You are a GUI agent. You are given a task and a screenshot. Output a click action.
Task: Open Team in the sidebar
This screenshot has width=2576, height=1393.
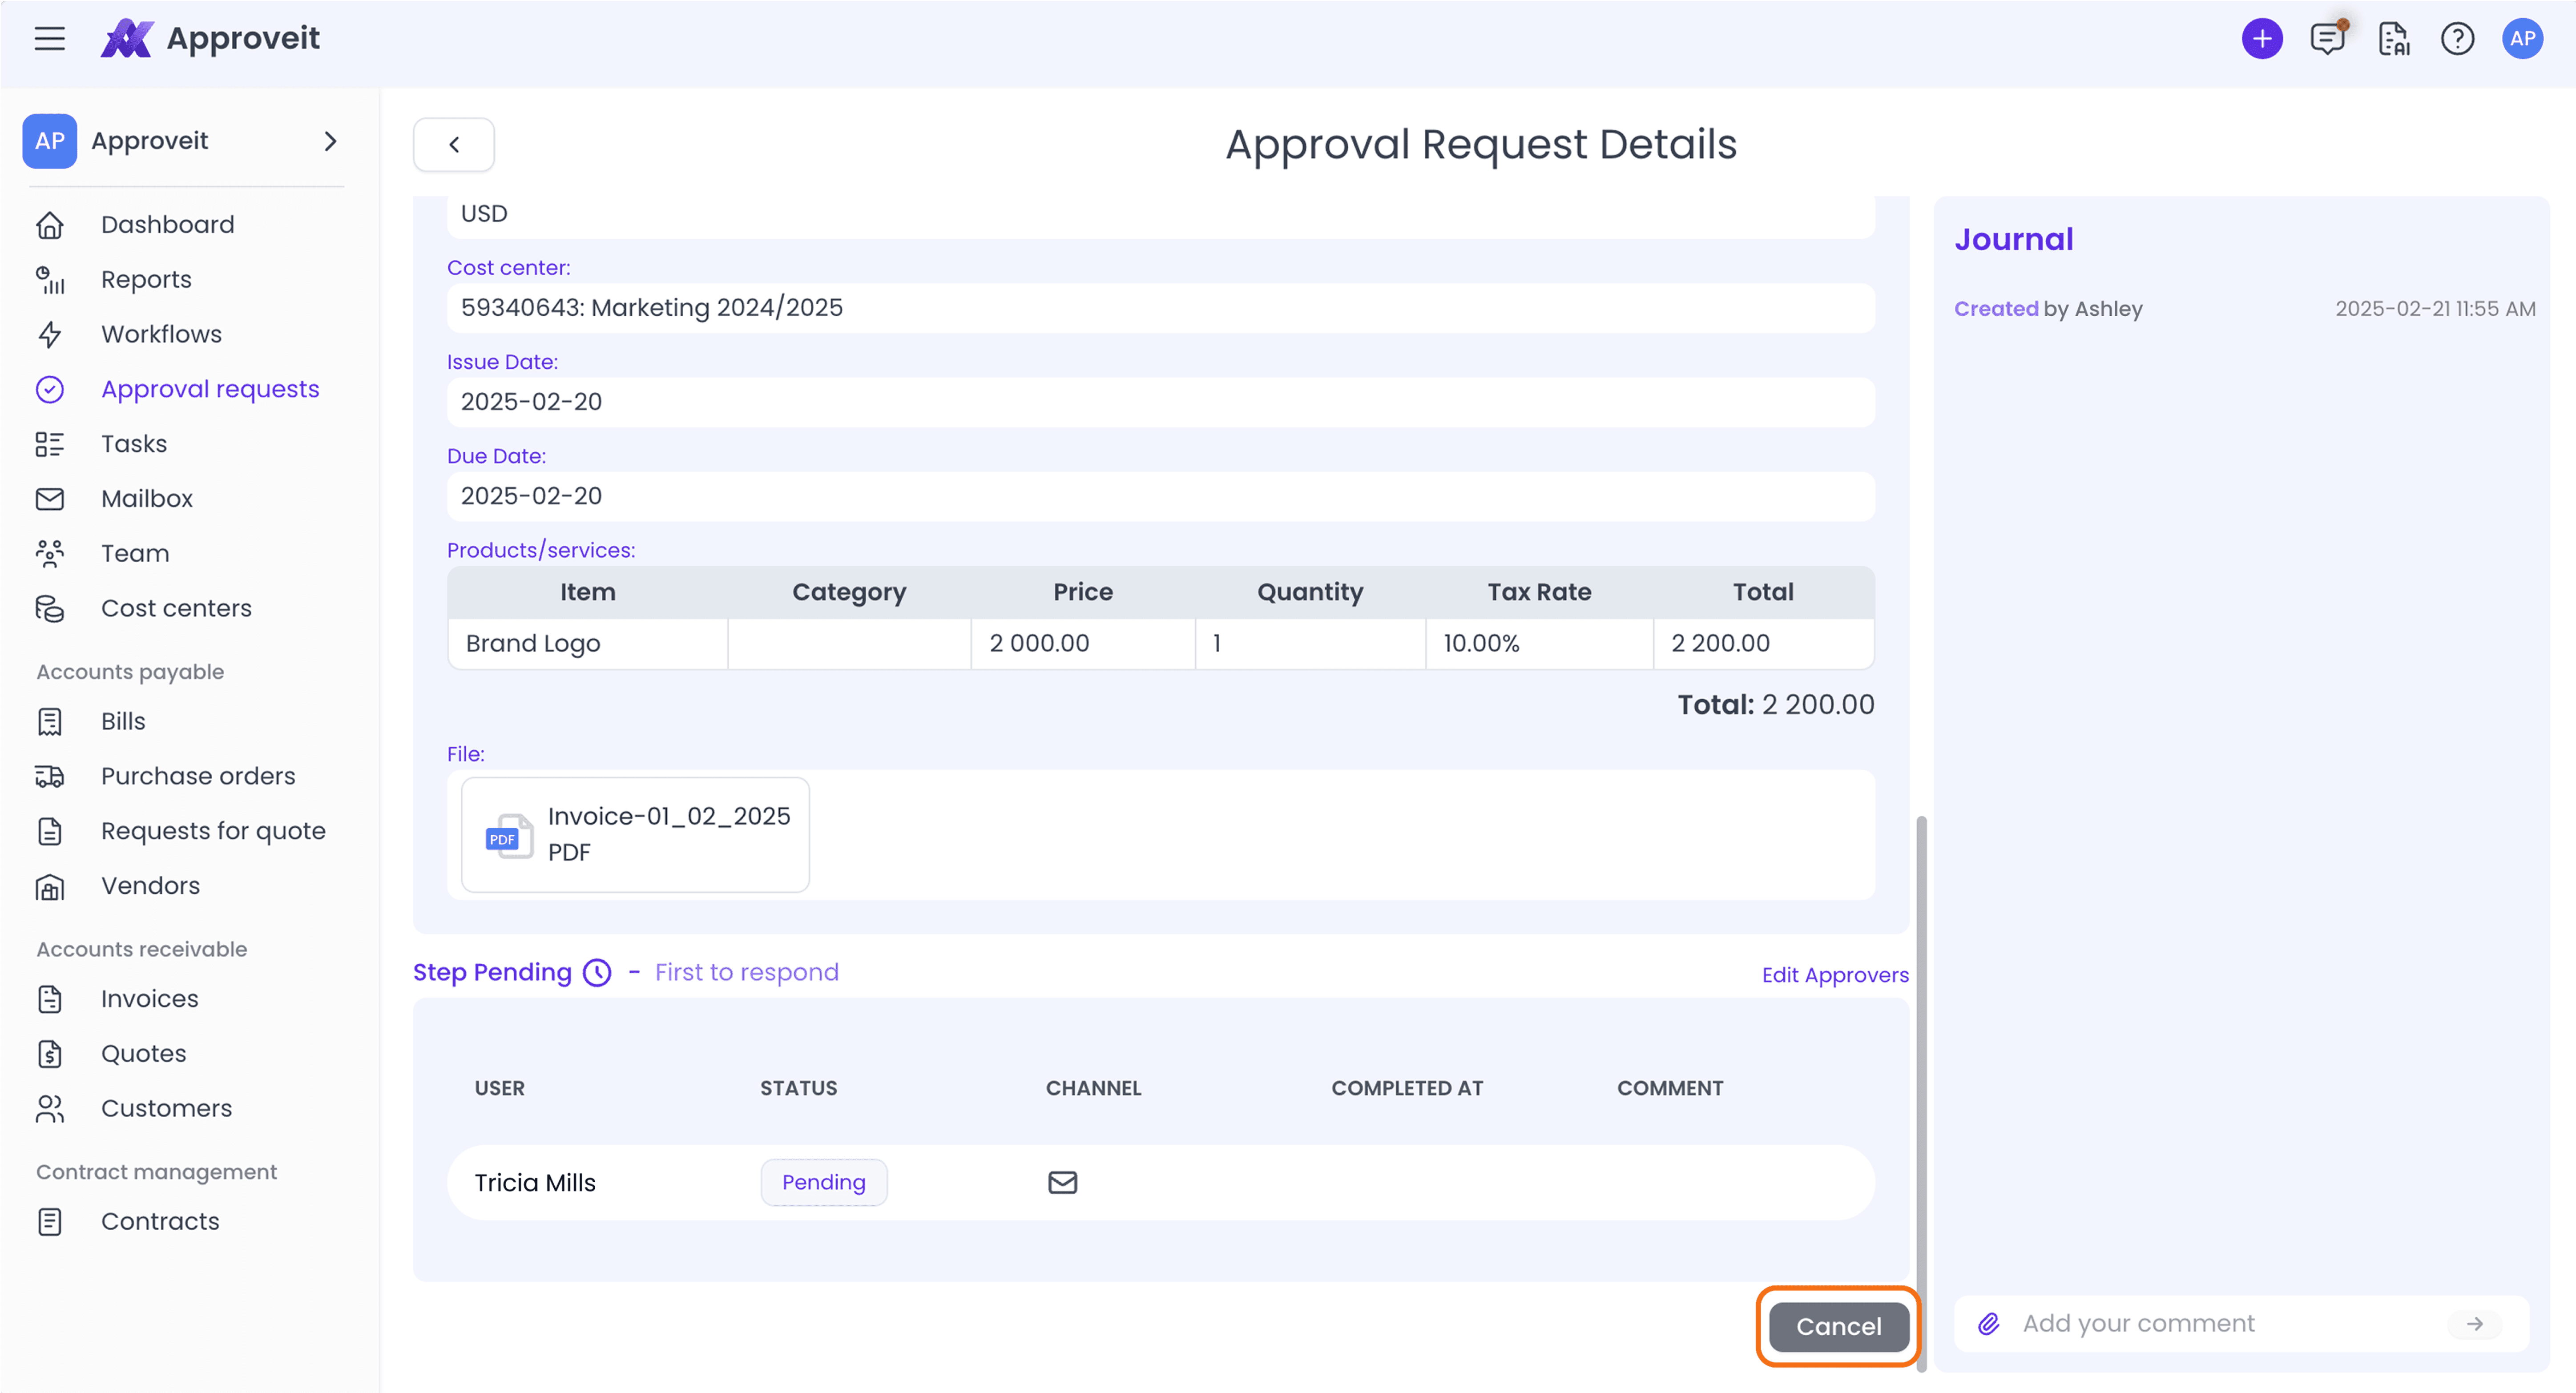(135, 554)
